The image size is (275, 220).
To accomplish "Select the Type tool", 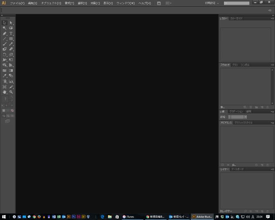I will click(11, 34).
